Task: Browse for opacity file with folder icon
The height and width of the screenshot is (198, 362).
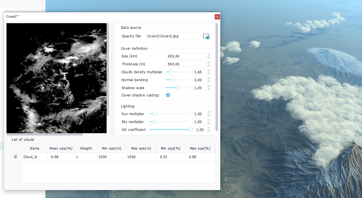Action: [x=206, y=36]
